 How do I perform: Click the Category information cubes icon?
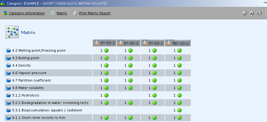tap(5, 13)
